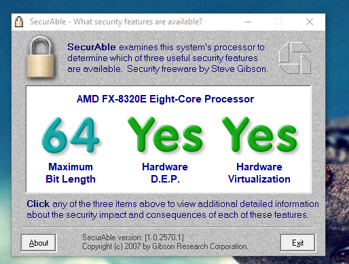The width and height of the screenshot is (349, 264).
Task: Click the green Yes above Hardware Virtualization
Action: [x=259, y=134]
